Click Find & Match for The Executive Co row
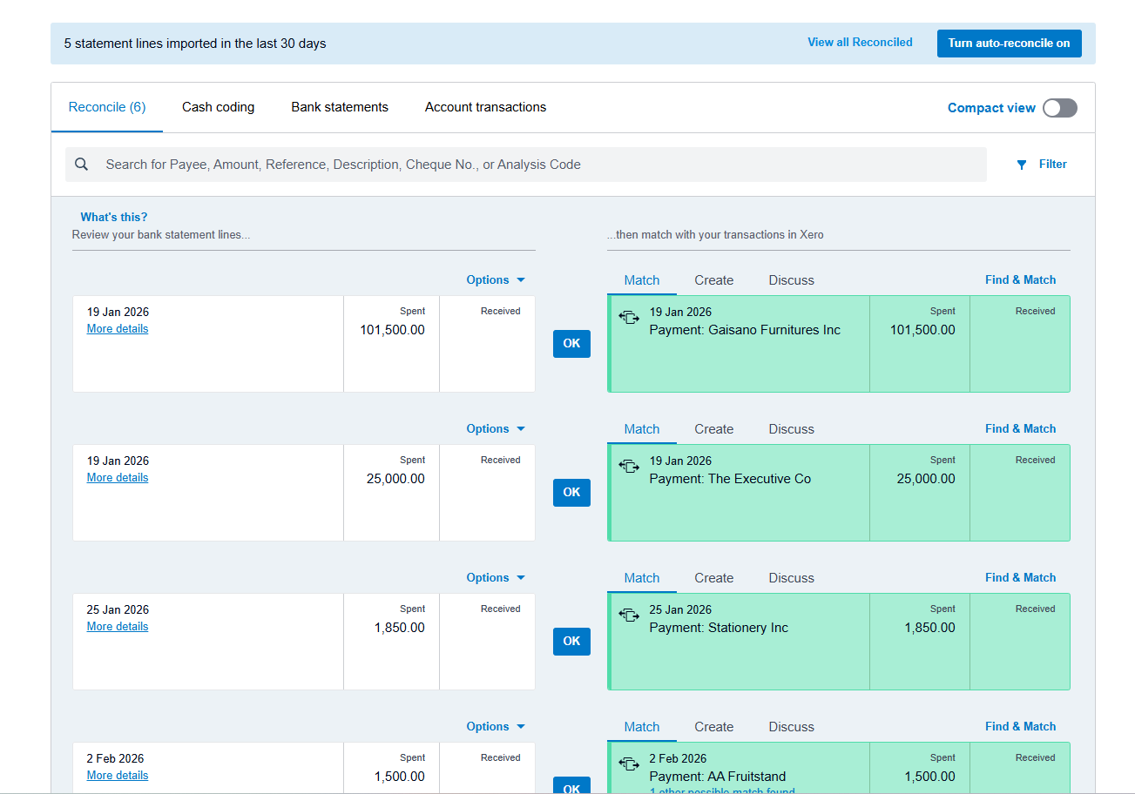 coord(1021,429)
